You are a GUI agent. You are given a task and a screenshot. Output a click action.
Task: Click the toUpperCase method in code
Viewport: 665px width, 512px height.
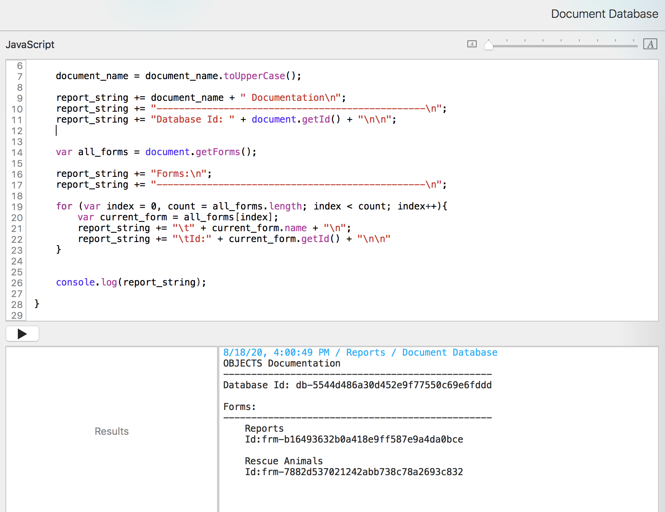(254, 76)
